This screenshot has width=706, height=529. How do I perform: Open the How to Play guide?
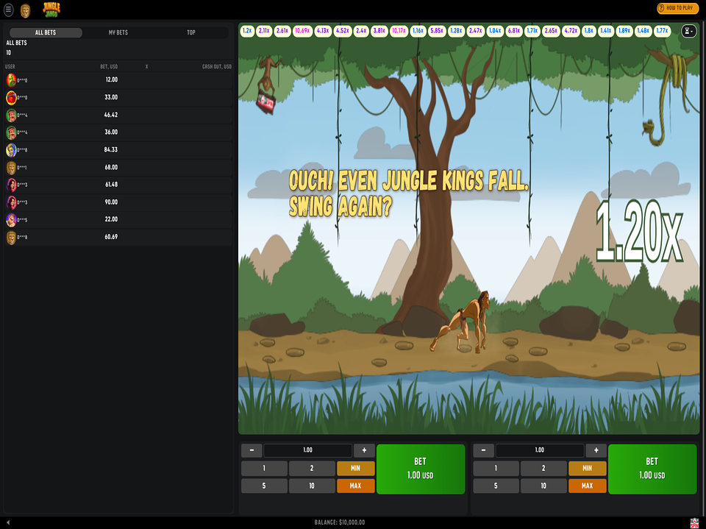pyautogui.click(x=677, y=9)
